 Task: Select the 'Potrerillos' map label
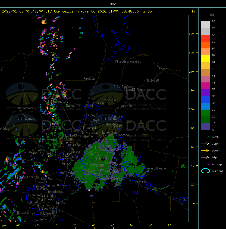(45, 150)
